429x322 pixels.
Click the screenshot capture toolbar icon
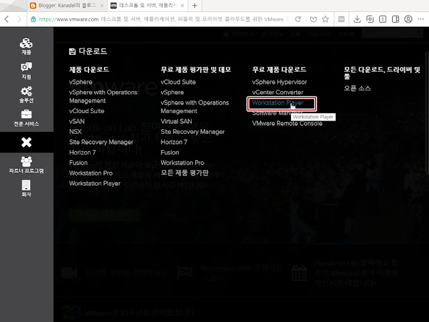(x=370, y=19)
